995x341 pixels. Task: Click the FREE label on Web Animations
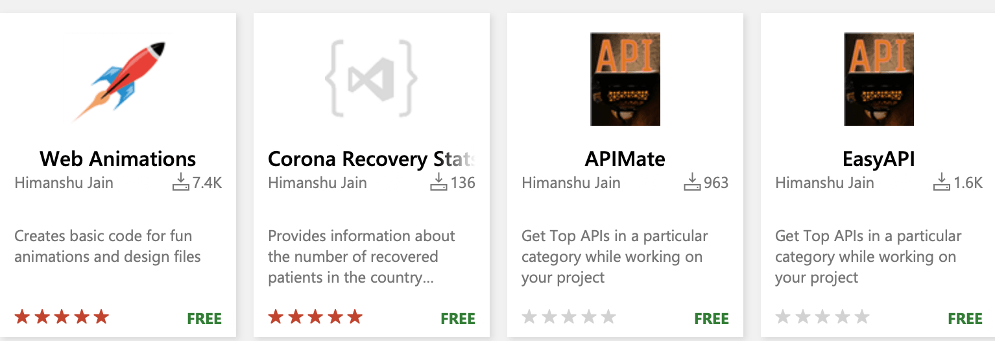coord(204,318)
